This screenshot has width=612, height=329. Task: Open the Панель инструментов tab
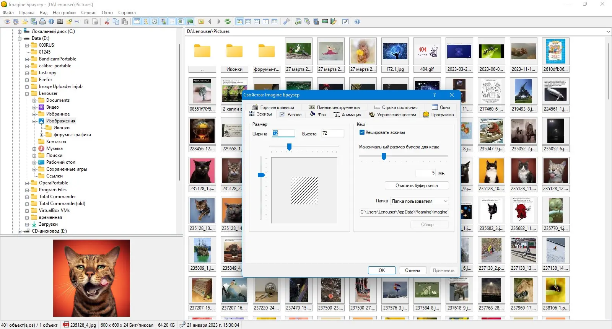coord(334,107)
